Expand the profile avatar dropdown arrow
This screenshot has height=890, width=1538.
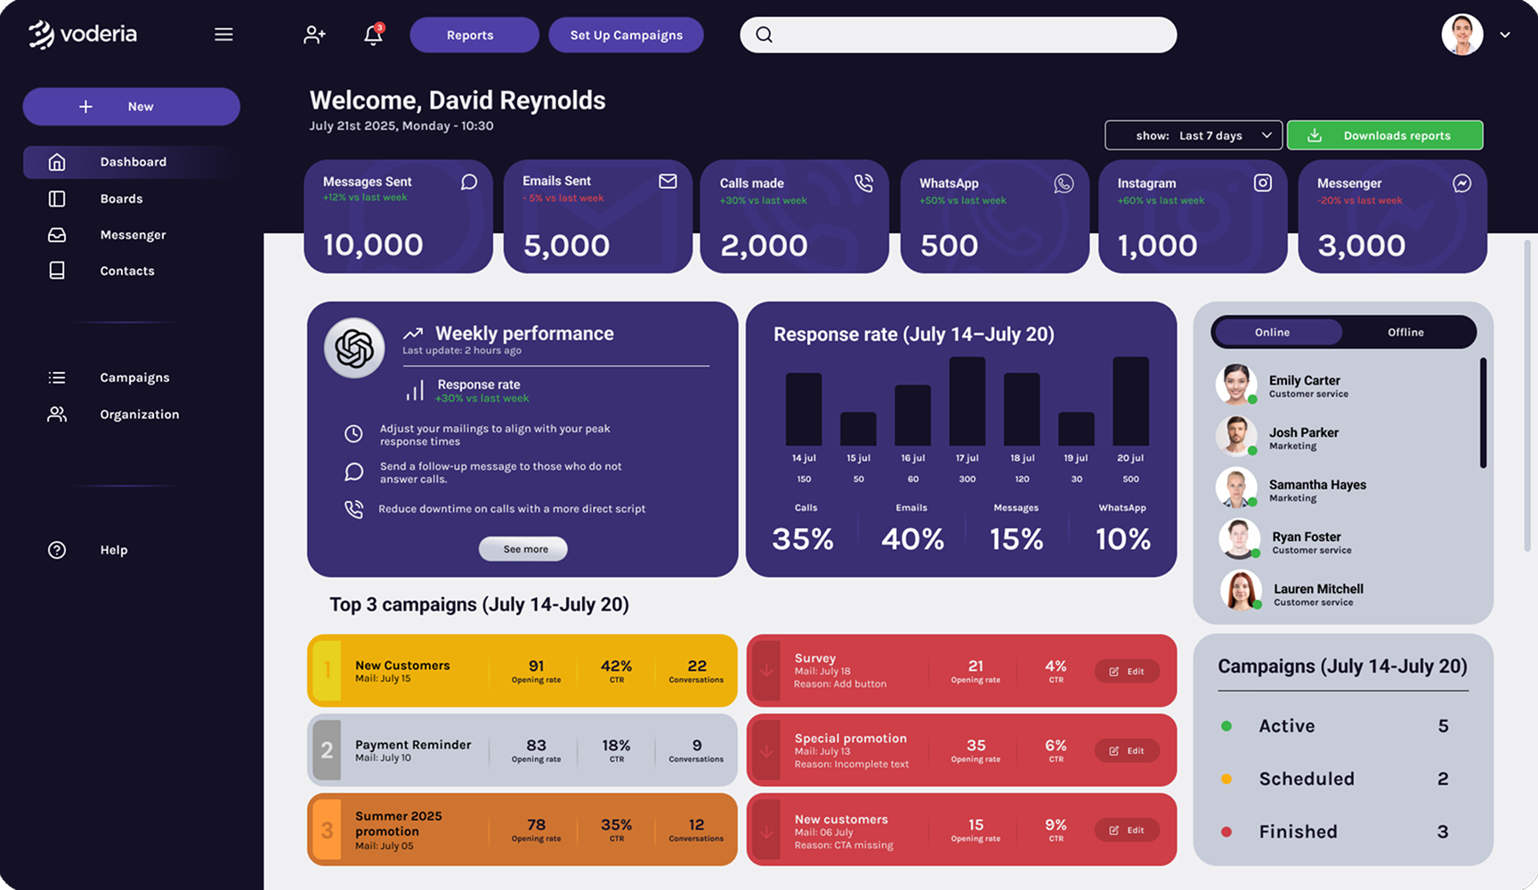point(1505,35)
